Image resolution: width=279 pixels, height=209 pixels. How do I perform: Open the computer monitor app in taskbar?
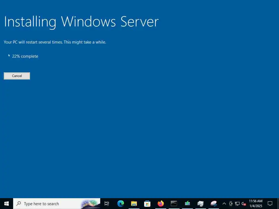[201, 204]
